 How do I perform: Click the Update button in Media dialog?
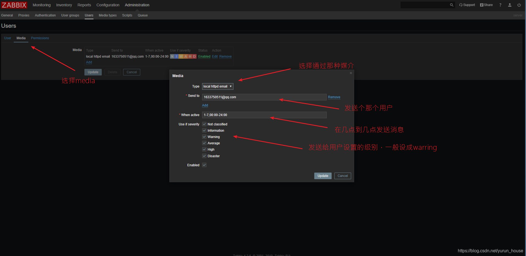323,176
